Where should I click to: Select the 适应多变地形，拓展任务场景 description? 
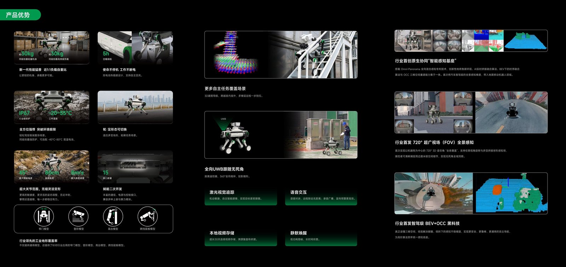click(x=120, y=135)
